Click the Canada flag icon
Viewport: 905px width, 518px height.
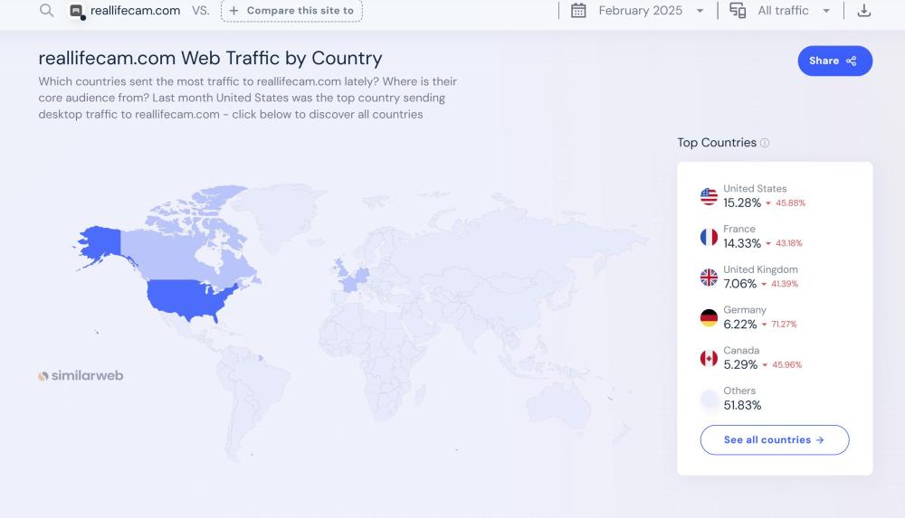(709, 359)
